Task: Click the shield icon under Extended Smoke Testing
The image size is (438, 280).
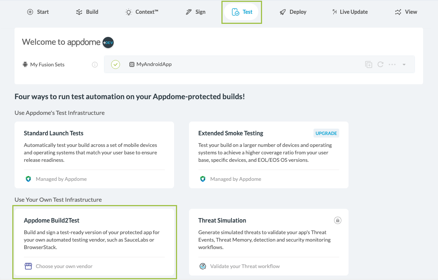Action: (203, 179)
